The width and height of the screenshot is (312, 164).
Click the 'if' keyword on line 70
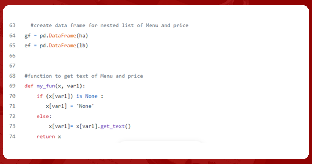coord(39,96)
